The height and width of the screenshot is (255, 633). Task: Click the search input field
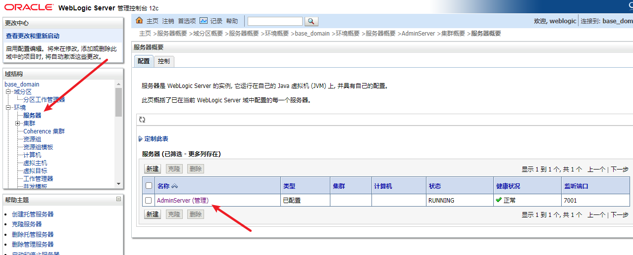(275, 21)
